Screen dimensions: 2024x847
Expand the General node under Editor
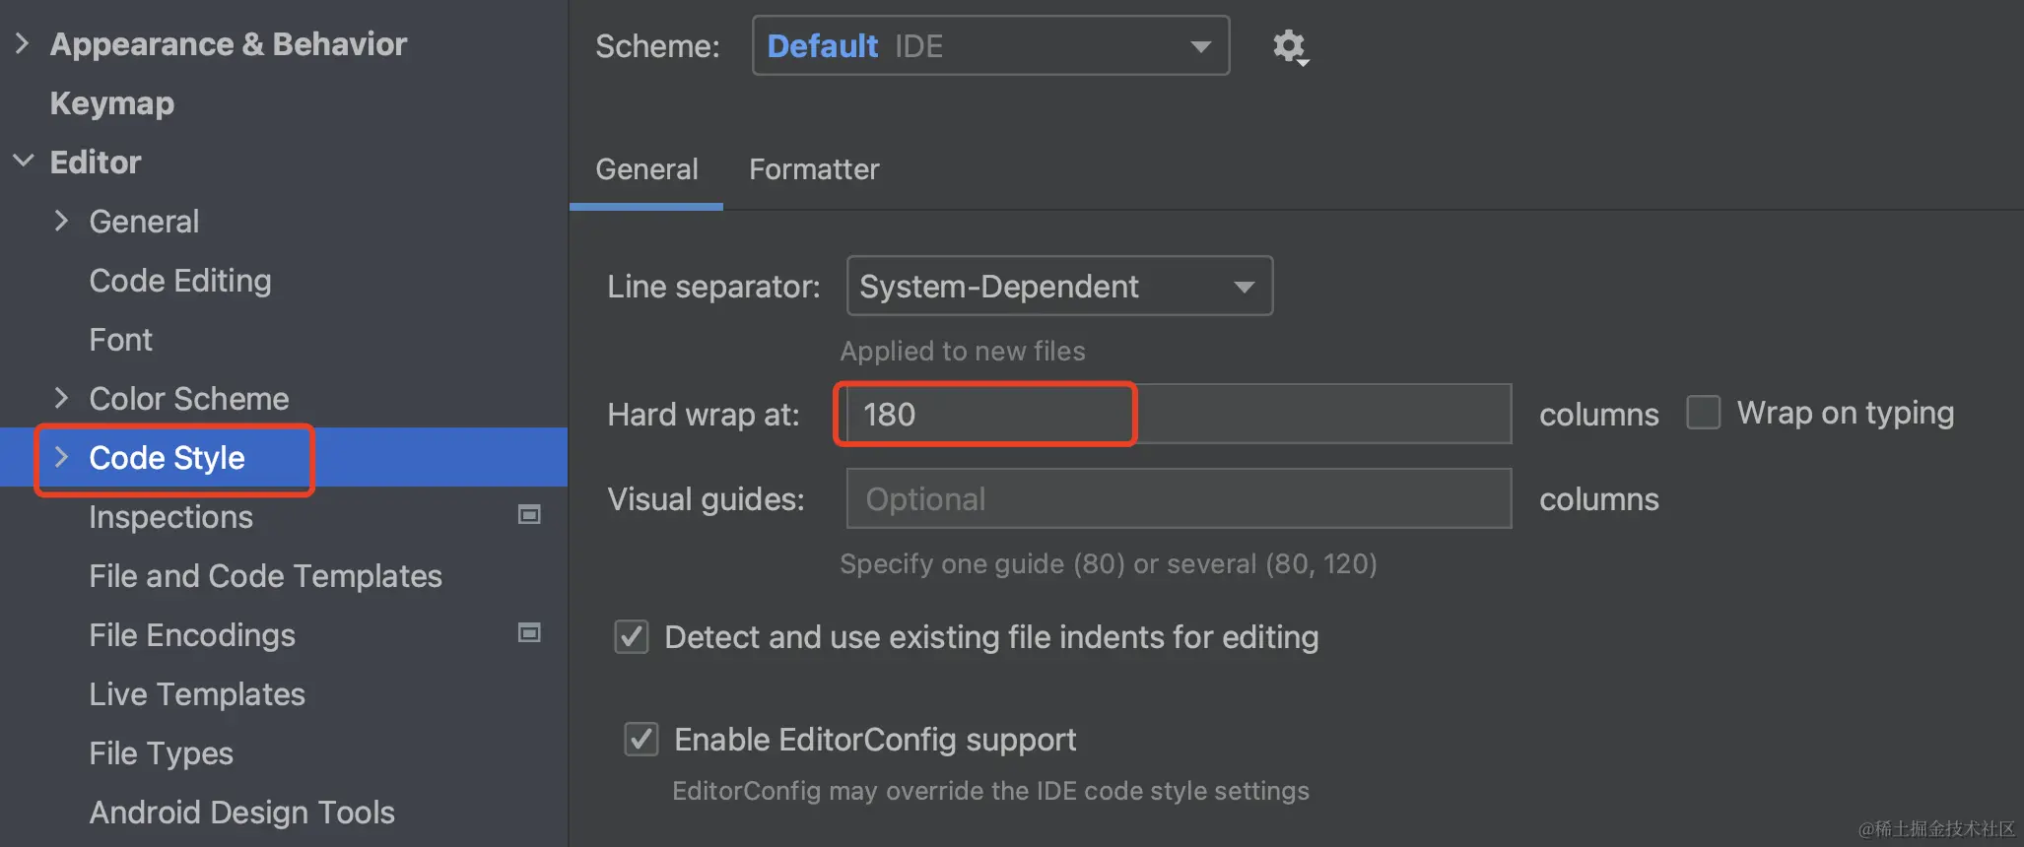pyautogui.click(x=62, y=221)
